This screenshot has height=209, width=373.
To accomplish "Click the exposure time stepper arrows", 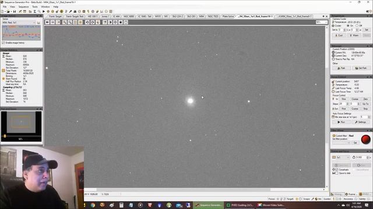I will pyautogui.click(x=368, y=157).
